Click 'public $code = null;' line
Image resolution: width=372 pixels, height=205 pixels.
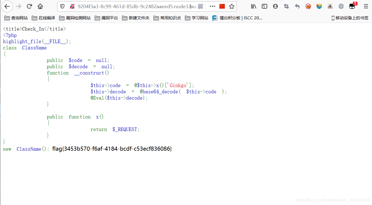(78, 60)
